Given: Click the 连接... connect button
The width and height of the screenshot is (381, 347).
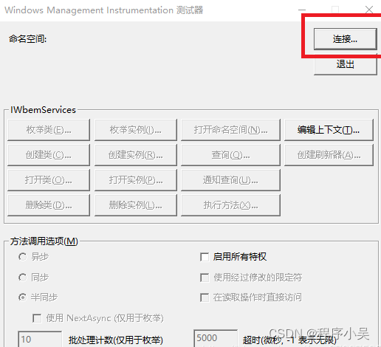Looking at the screenshot, I should (x=346, y=39).
